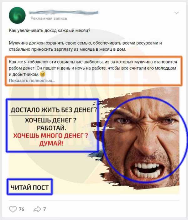Screen dimensions: 188x220
Task: Share the post using the arrow icon
Action: (37, 209)
